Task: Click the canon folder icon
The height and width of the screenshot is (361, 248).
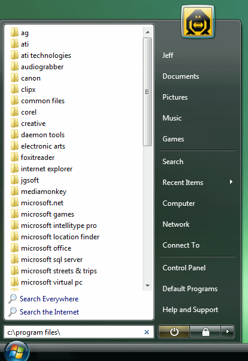Action: pos(14,78)
